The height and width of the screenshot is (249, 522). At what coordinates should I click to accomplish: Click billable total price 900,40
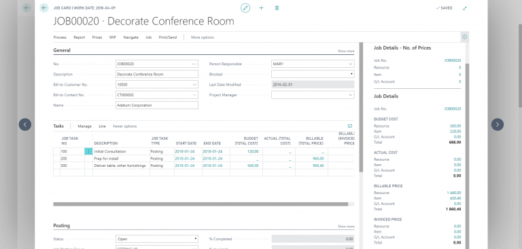pos(318,166)
